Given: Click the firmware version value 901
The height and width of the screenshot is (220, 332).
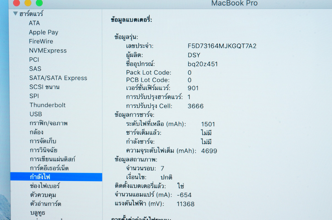Looking at the screenshot, I should pos(193,88).
